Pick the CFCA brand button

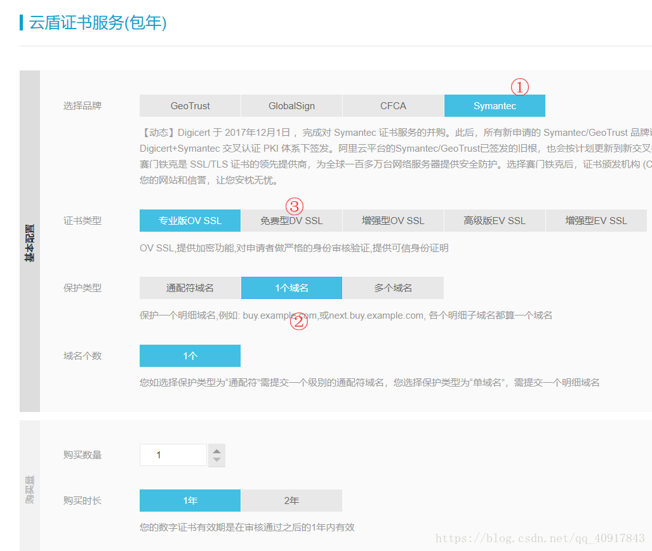click(x=393, y=105)
